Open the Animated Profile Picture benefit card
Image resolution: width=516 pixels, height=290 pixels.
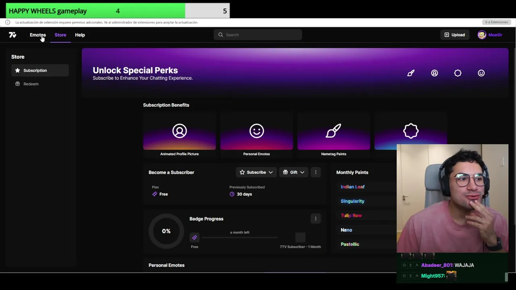click(179, 135)
